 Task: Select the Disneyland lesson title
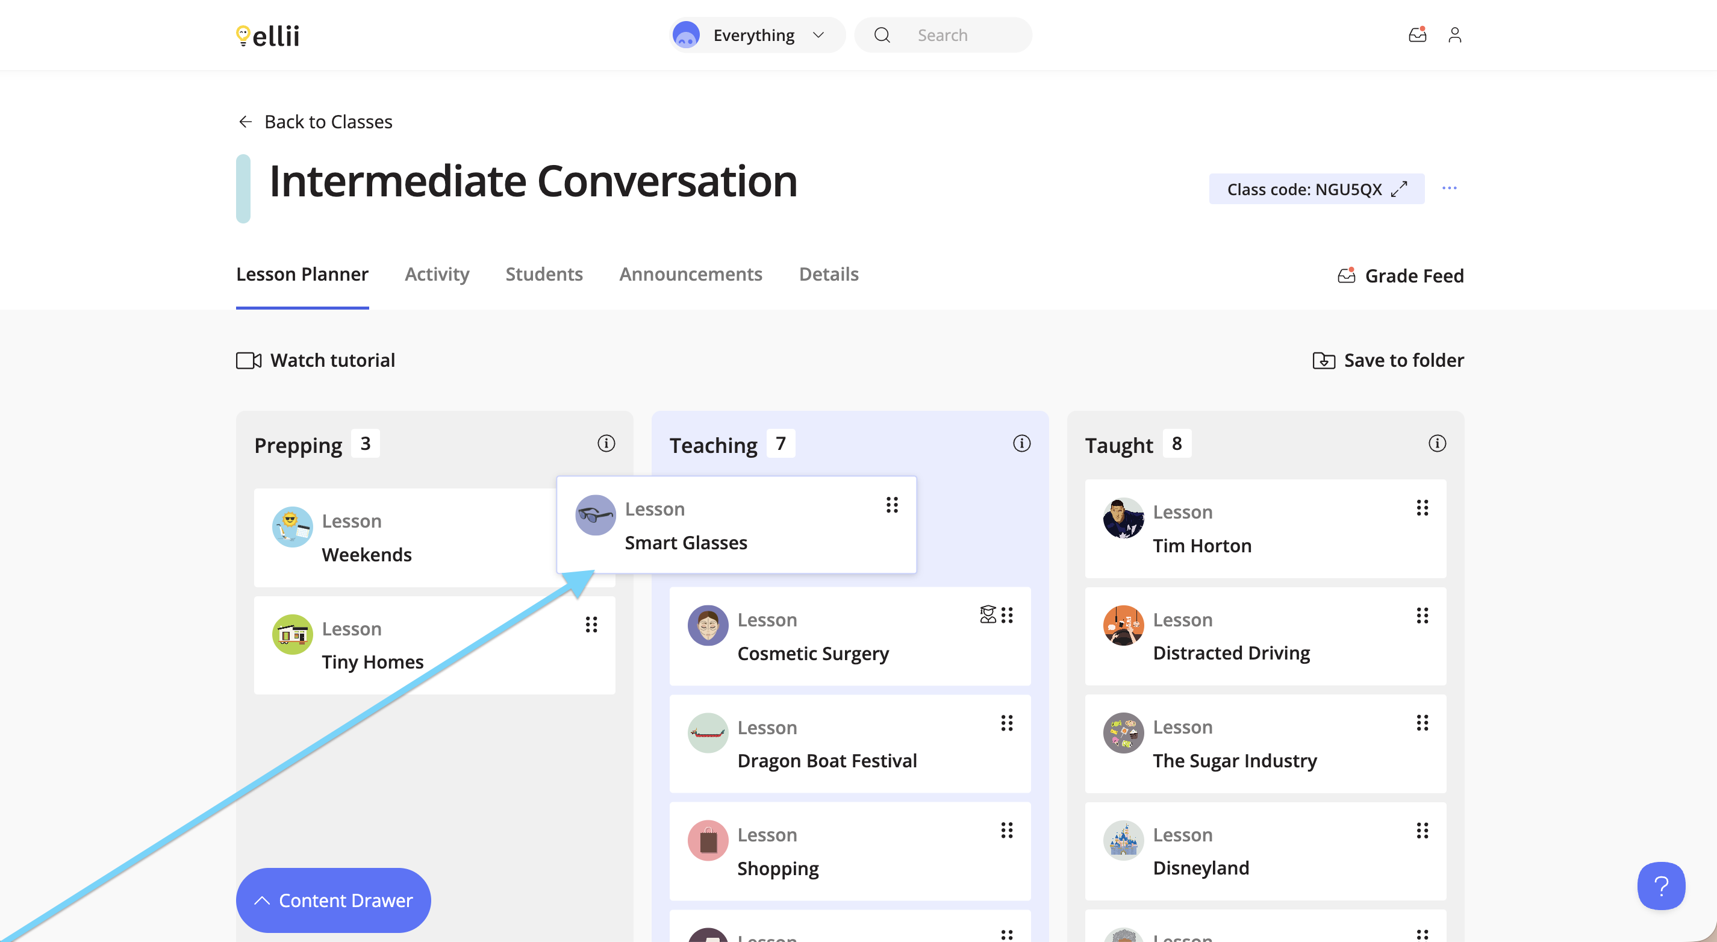tap(1201, 868)
